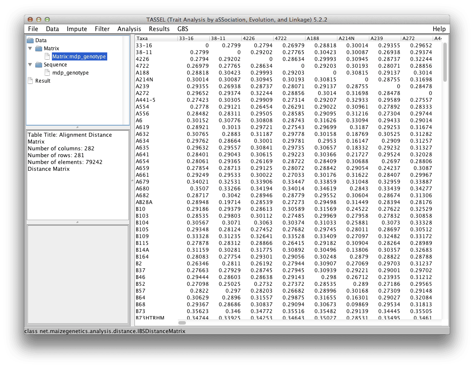Collapse the Matrix tree node

click(30, 49)
